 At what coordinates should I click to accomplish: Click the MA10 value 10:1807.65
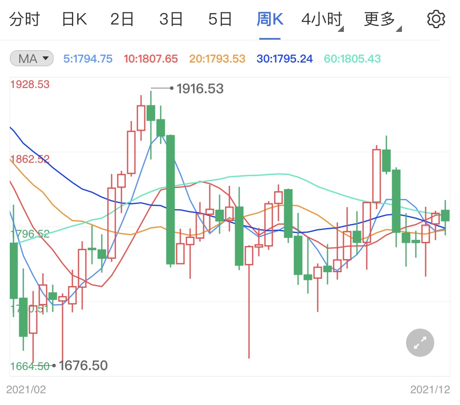tap(151, 59)
